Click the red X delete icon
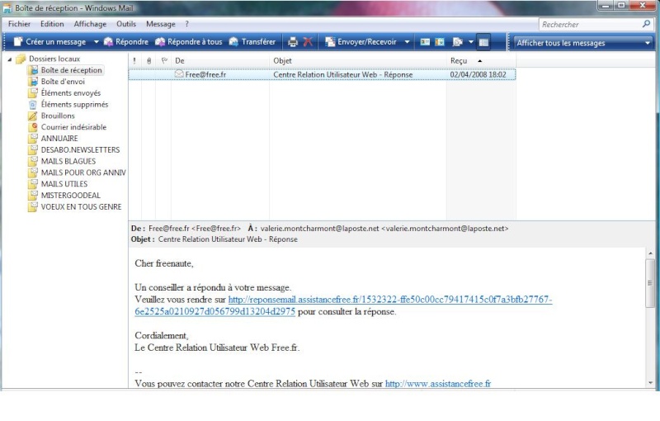This screenshot has height=421, width=660. click(308, 41)
